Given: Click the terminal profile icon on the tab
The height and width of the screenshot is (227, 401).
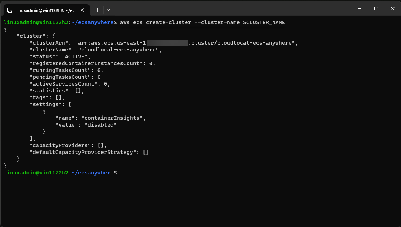Looking at the screenshot, I should [x=10, y=10].
